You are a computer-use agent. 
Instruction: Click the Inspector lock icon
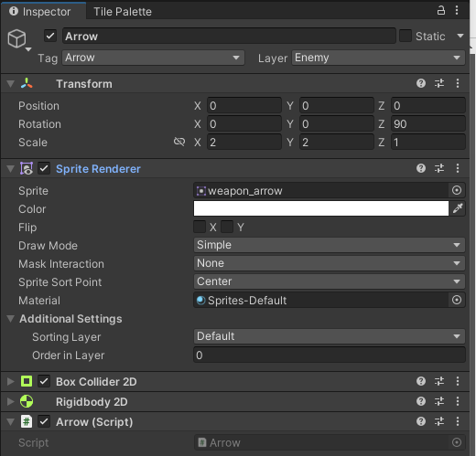[441, 10]
